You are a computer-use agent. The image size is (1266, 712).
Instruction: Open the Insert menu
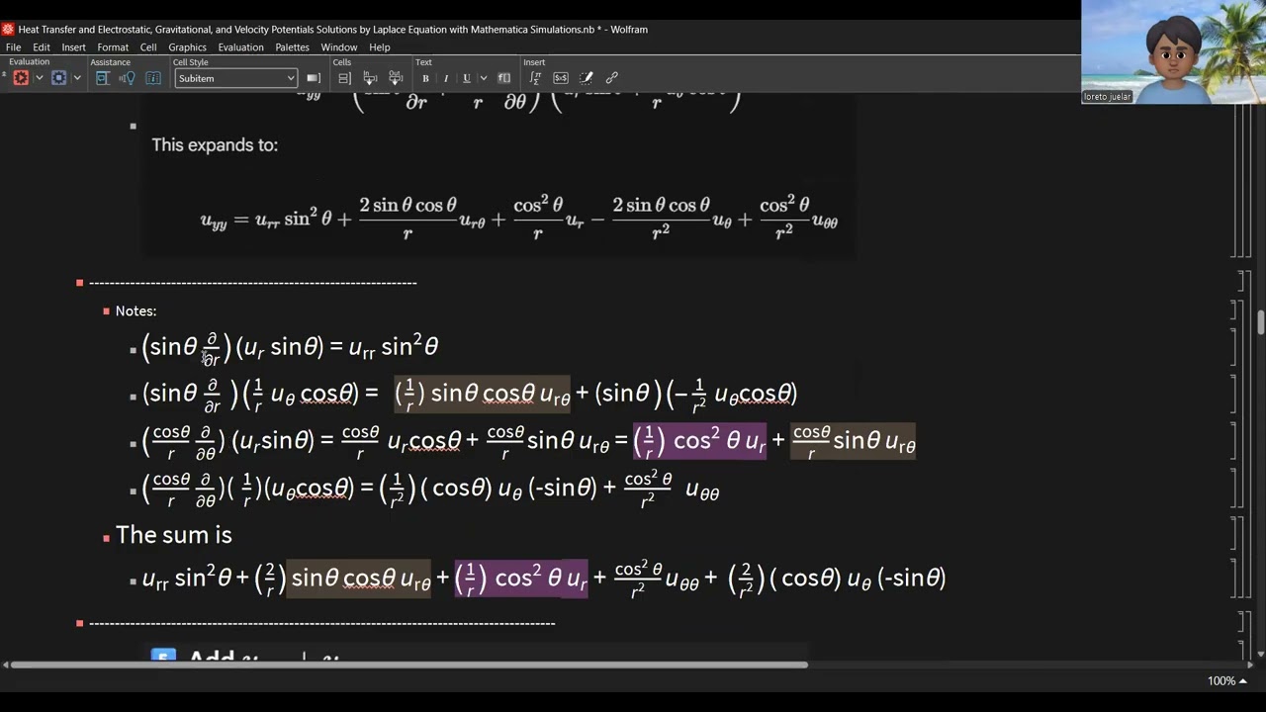pyautogui.click(x=74, y=47)
